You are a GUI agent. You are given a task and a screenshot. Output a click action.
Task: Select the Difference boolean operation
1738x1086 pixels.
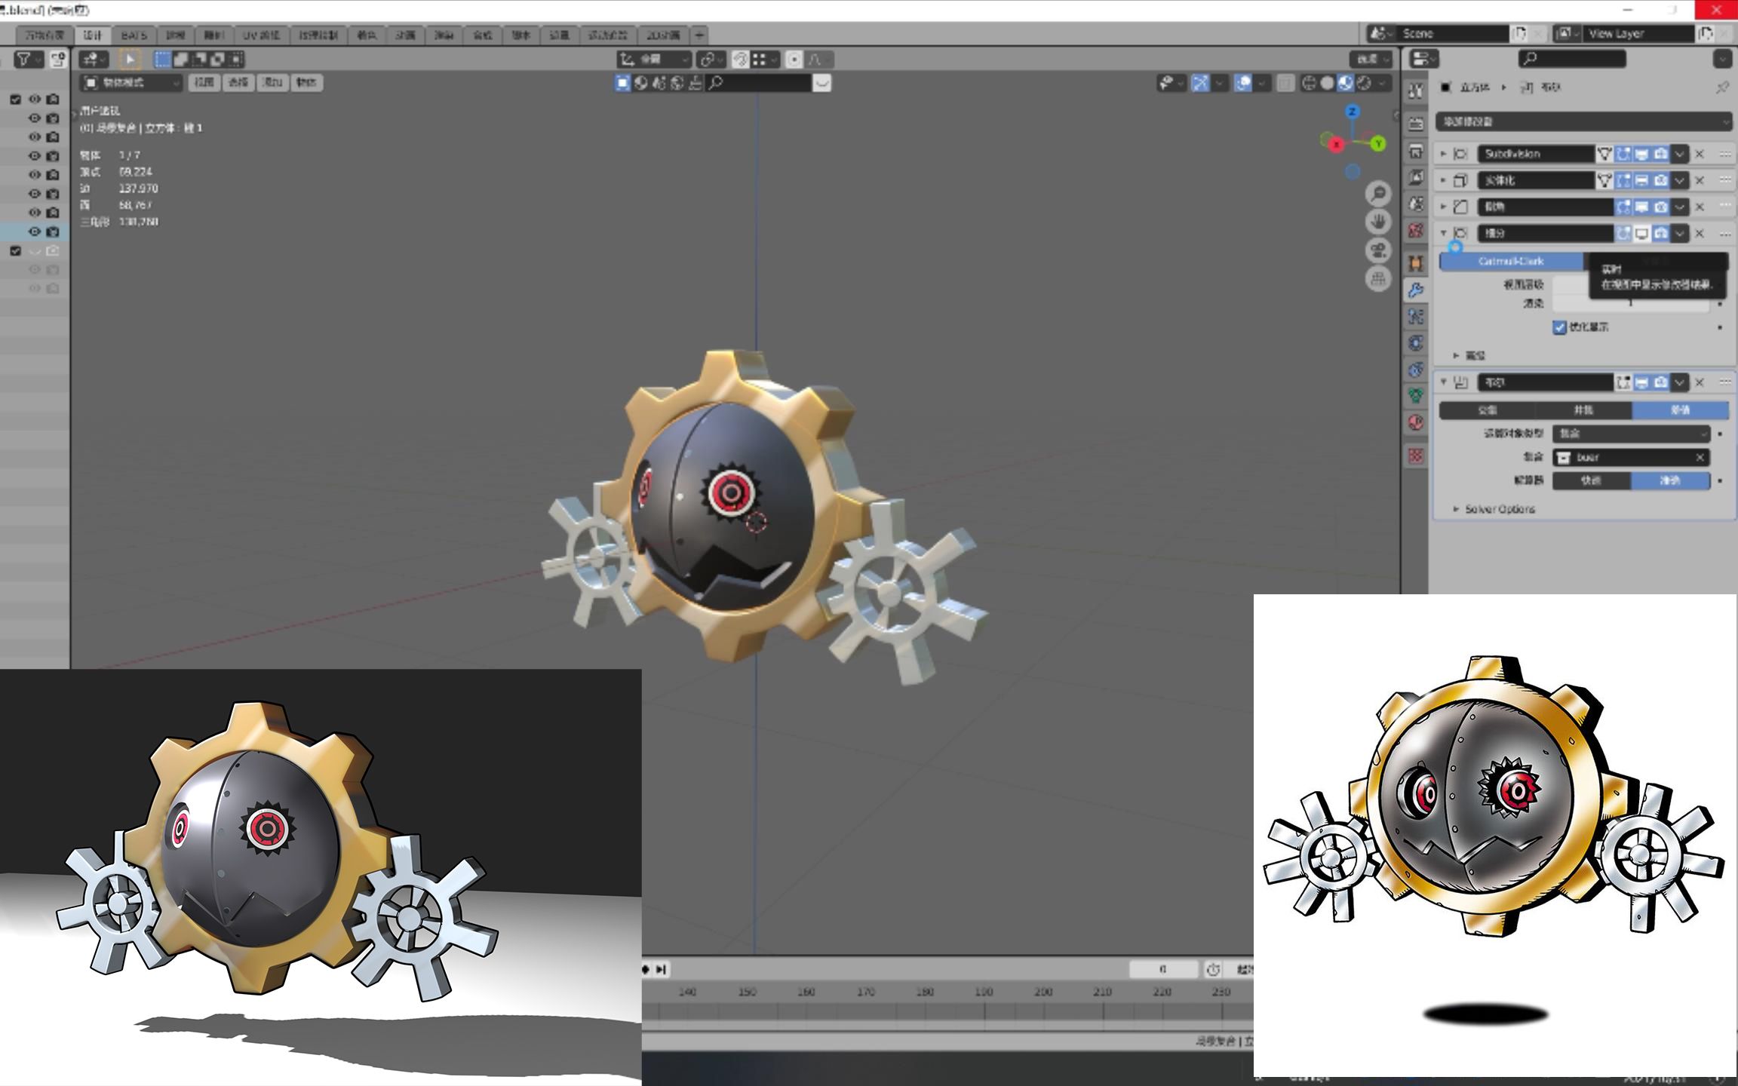coord(1680,410)
